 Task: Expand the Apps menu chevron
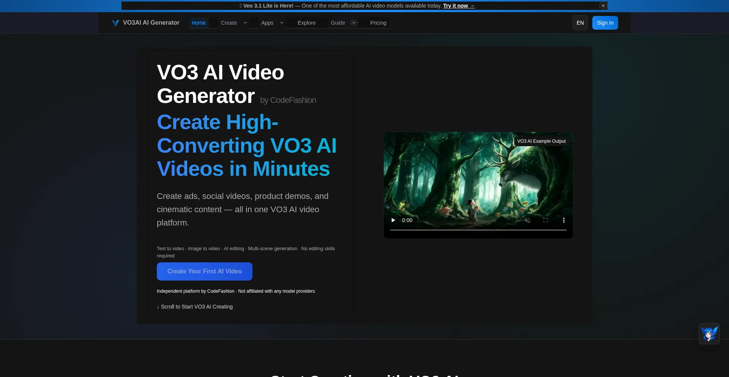pos(282,23)
